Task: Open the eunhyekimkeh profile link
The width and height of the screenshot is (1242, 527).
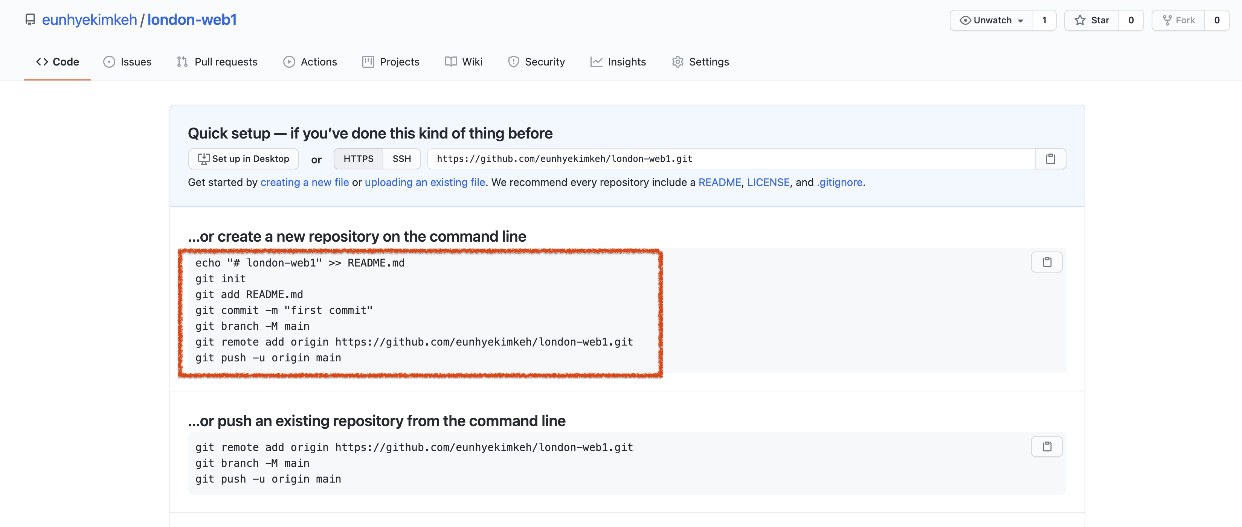Action: [89, 20]
